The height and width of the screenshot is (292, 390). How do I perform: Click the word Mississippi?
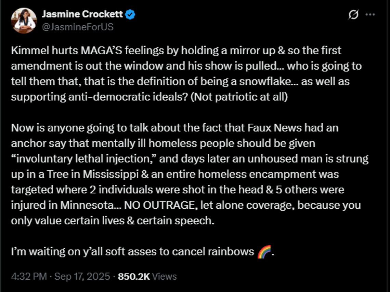pos(110,174)
